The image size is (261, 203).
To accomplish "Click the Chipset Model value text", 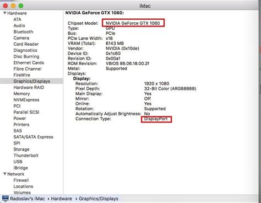I will (133, 23).
